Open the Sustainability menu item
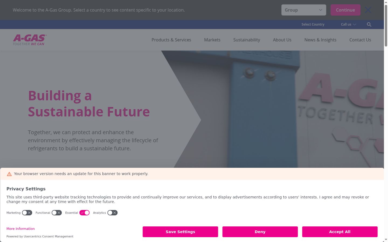Image resolution: width=388 pixels, height=242 pixels. coord(247,40)
